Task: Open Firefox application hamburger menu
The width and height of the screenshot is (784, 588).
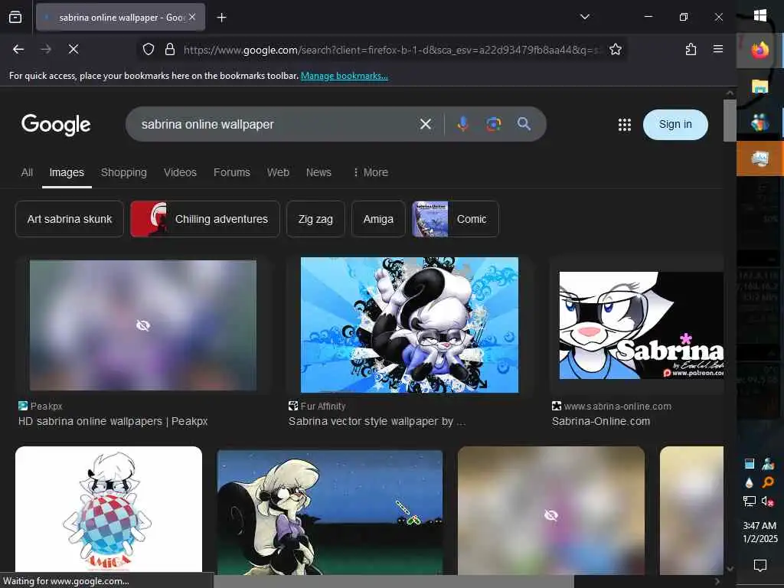Action: coord(718,49)
